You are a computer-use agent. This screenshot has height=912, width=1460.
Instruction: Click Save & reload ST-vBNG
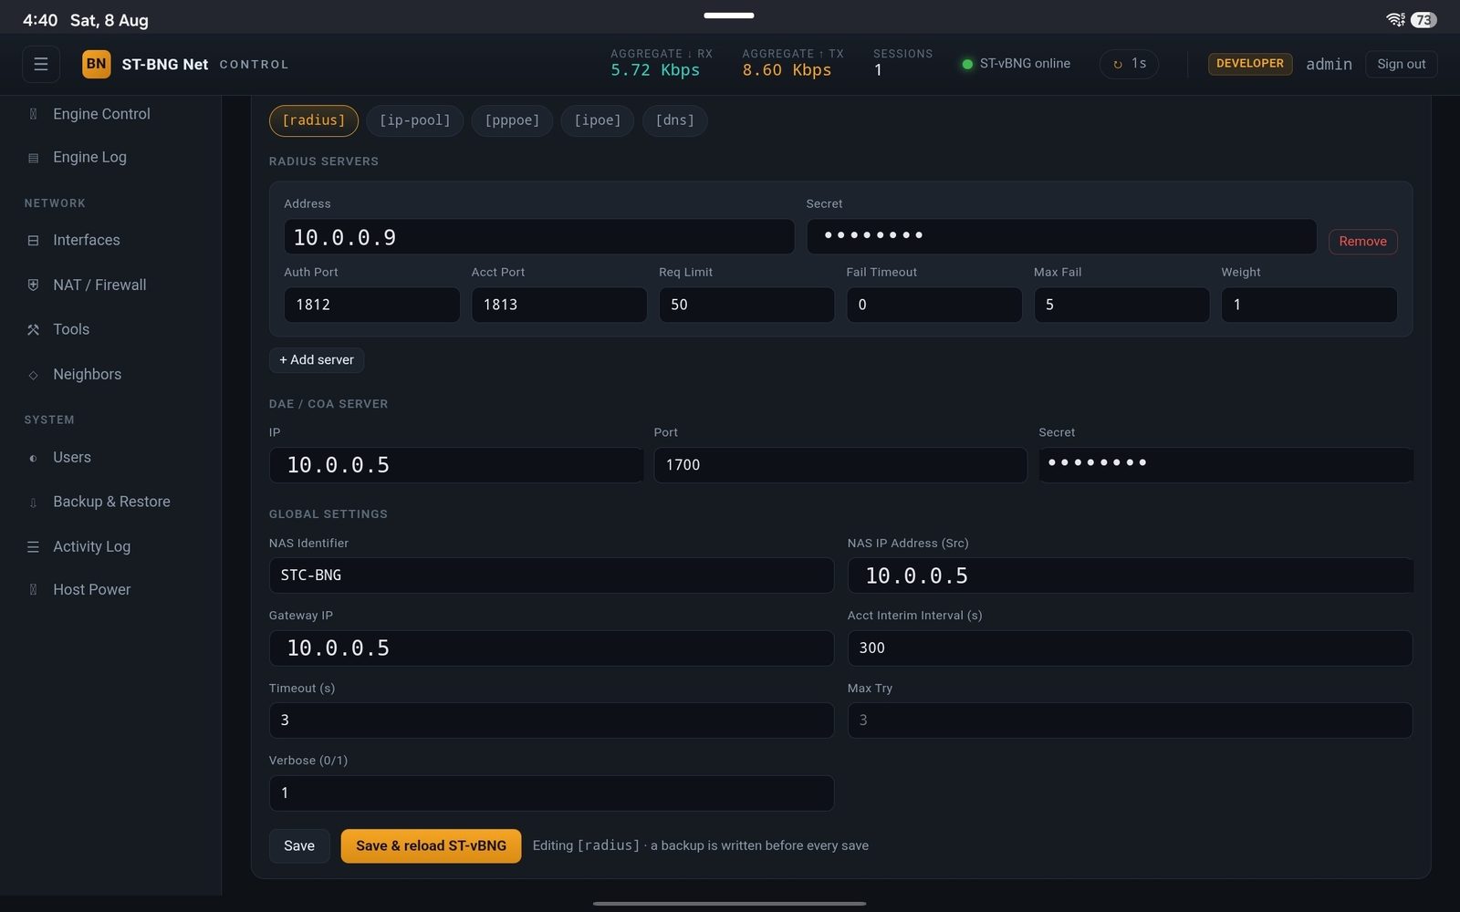431,846
